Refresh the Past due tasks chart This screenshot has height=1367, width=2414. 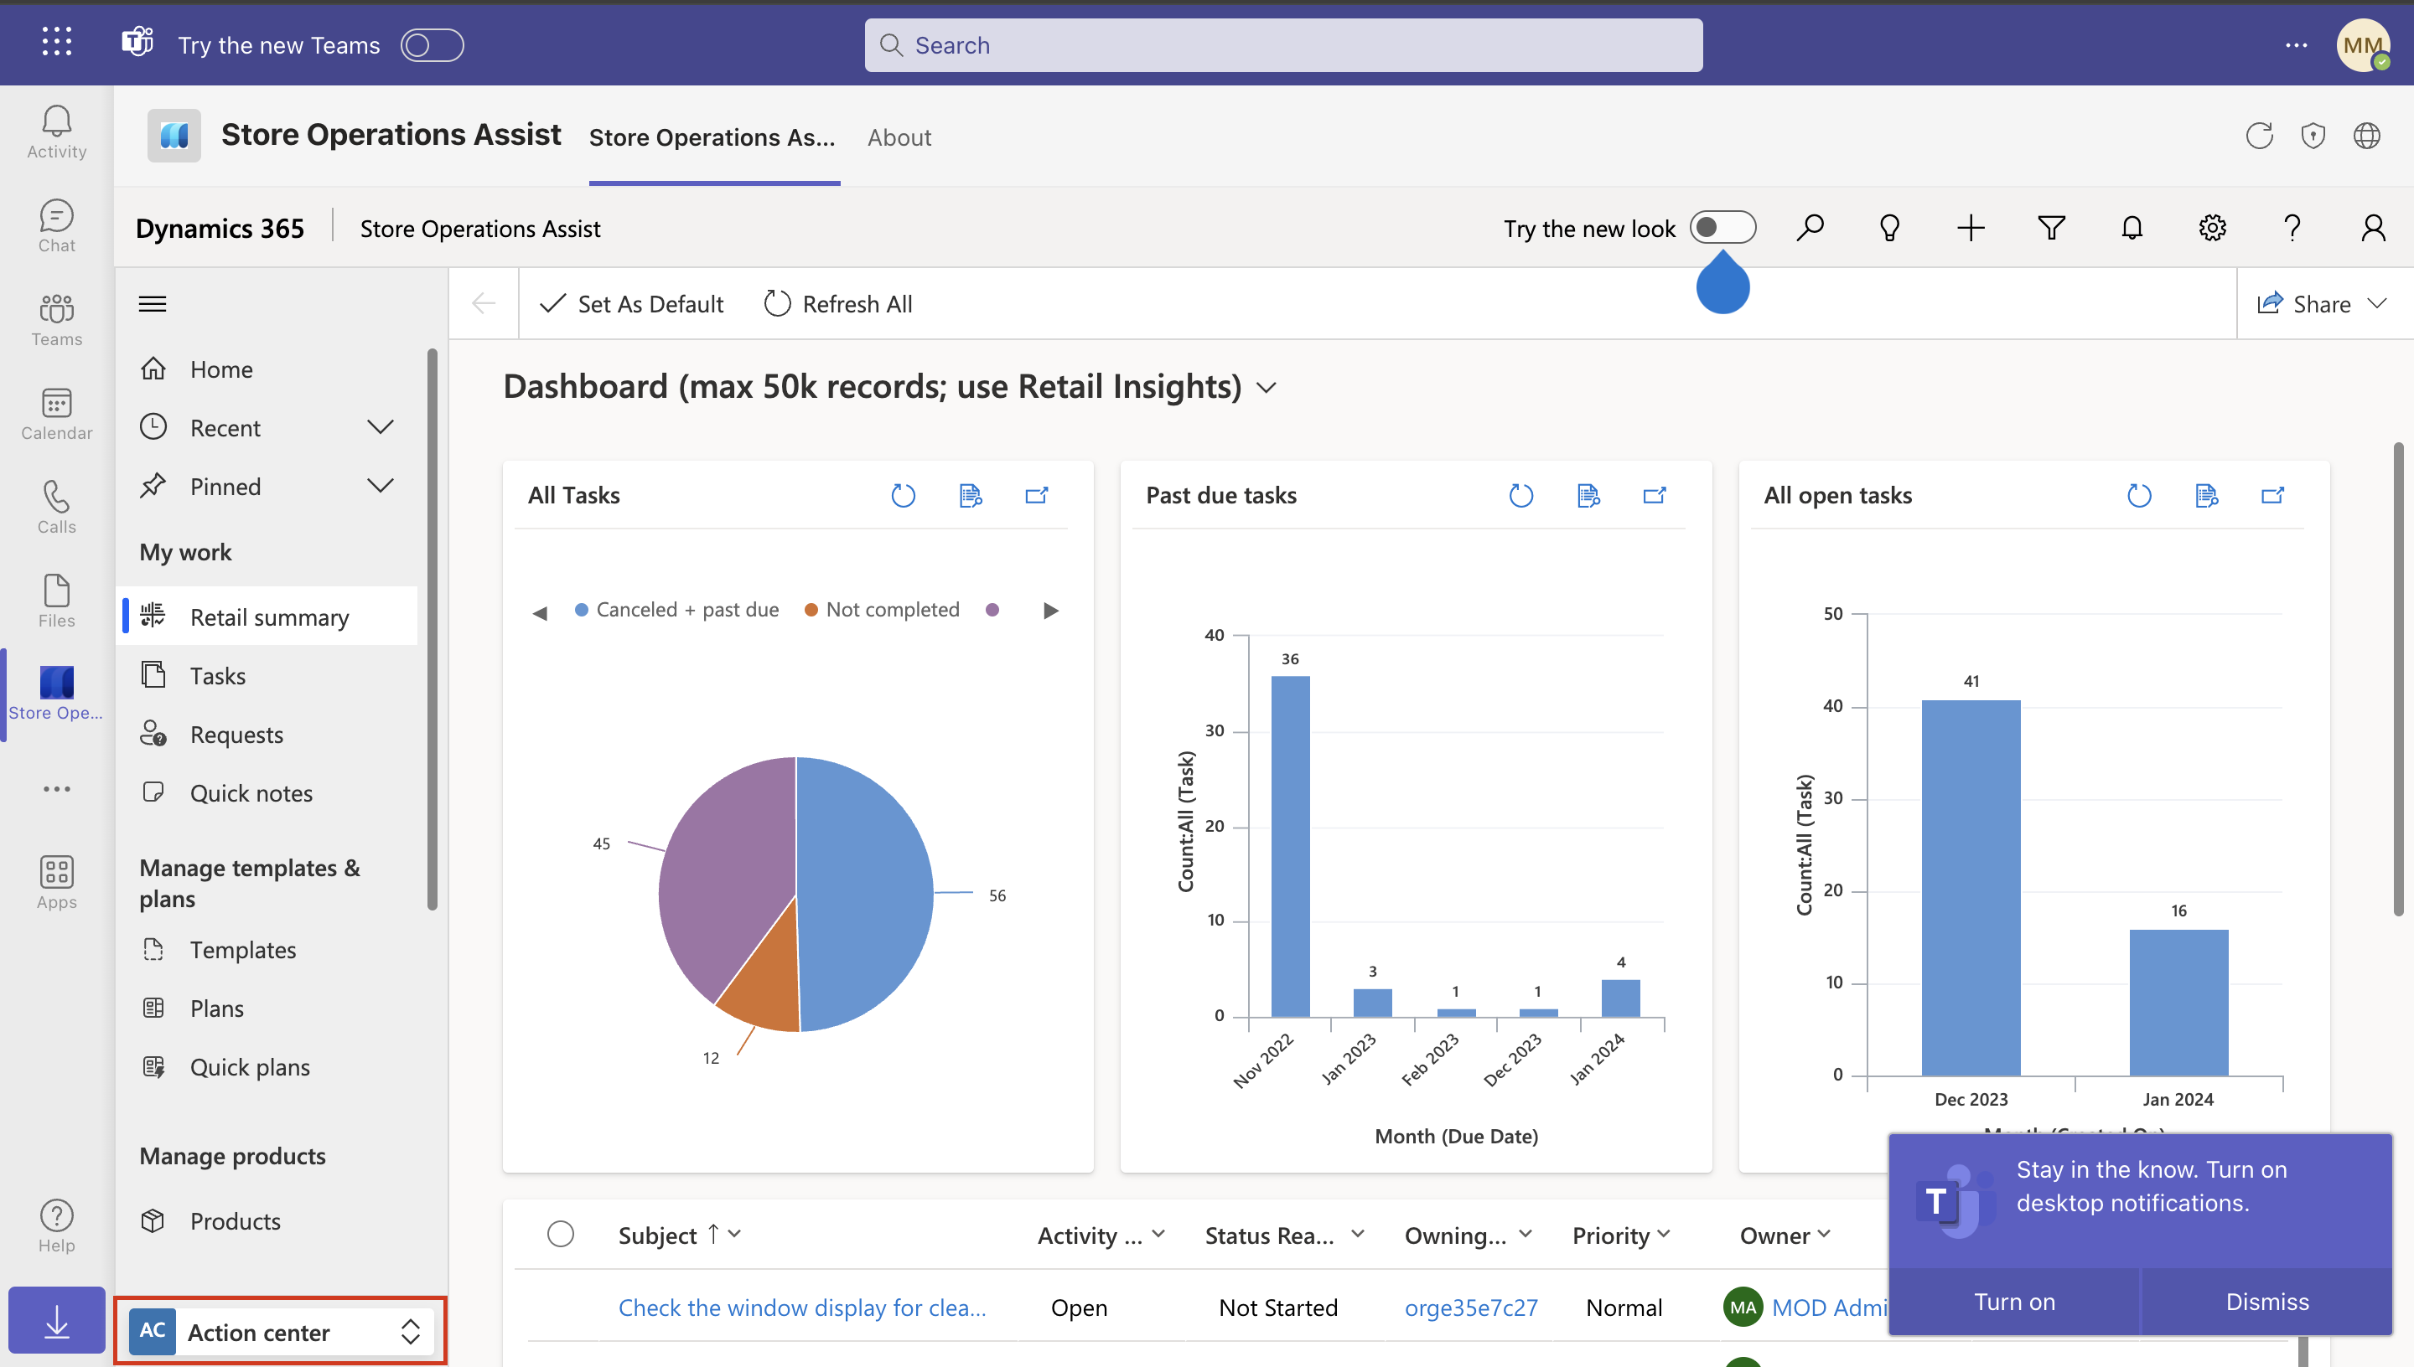[x=1520, y=495]
